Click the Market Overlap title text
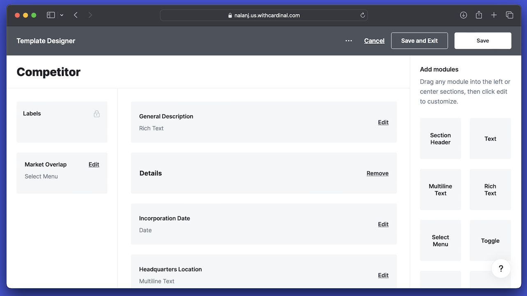 [x=46, y=164]
